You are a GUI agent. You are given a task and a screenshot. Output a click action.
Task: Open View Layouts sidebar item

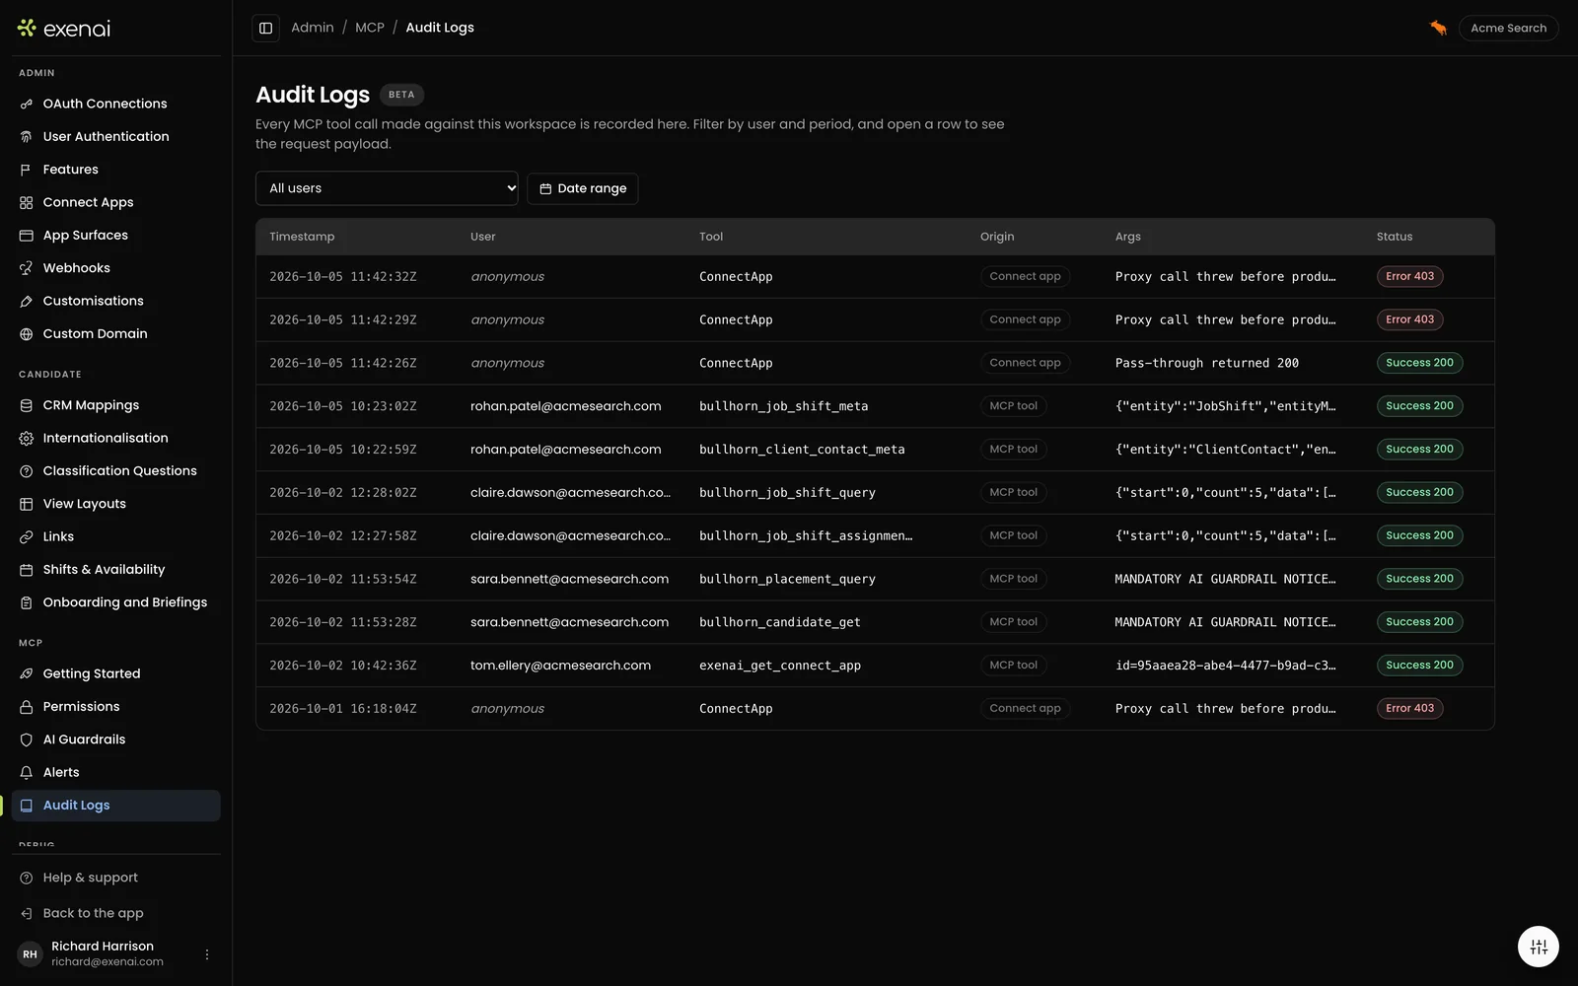coord(116,504)
